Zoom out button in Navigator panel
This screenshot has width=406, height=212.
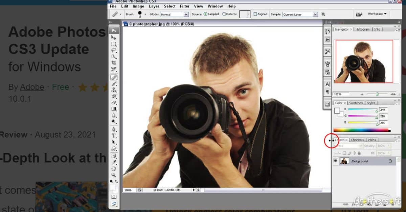pyautogui.click(x=362, y=94)
